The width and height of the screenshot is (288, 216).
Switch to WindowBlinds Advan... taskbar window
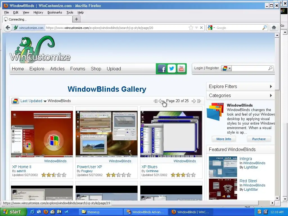point(146,212)
